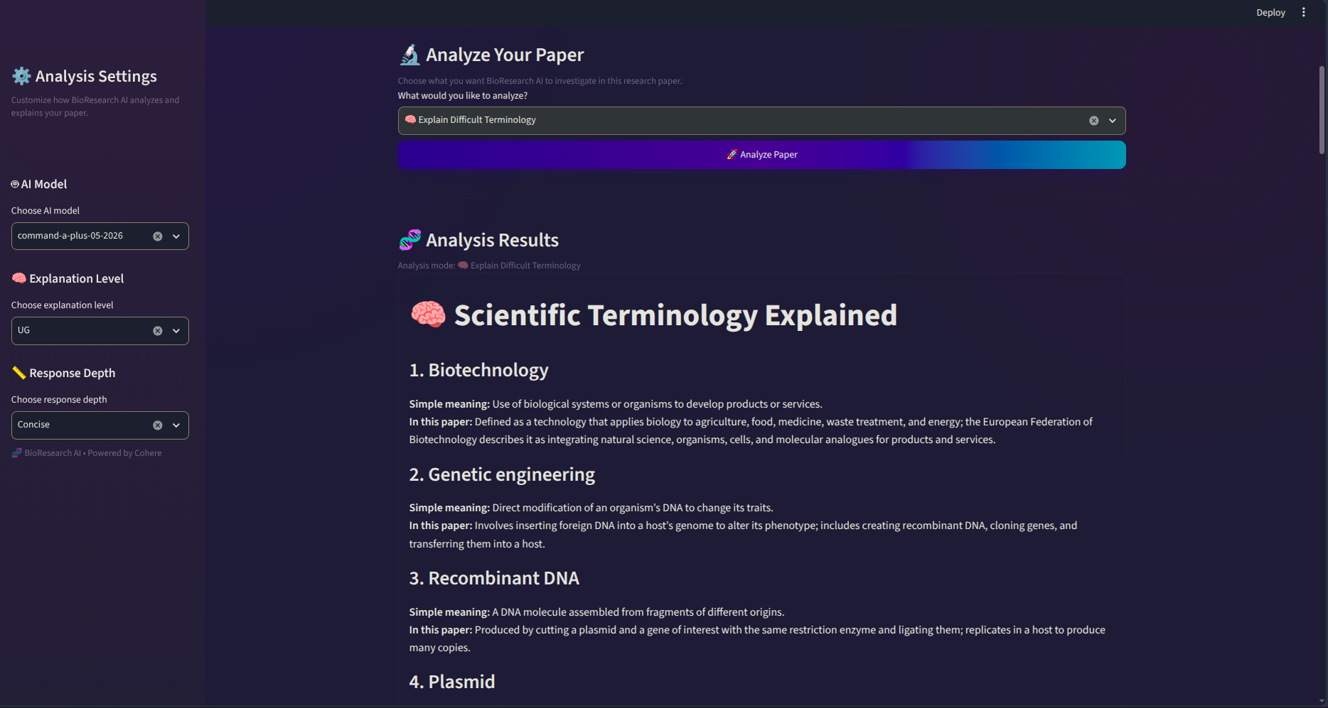Click the brain icon beside Scientific Terminology

coord(428,315)
